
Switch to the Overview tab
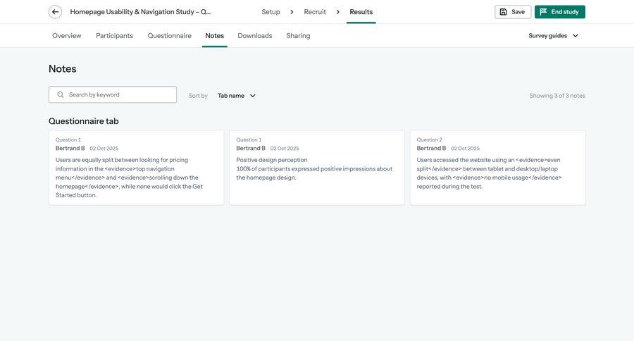click(x=67, y=36)
